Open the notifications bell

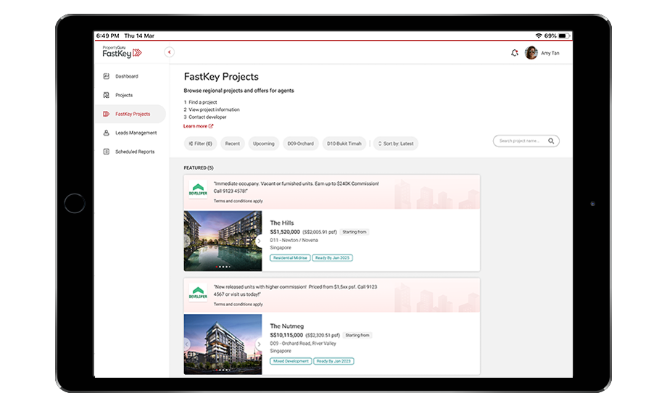click(514, 53)
